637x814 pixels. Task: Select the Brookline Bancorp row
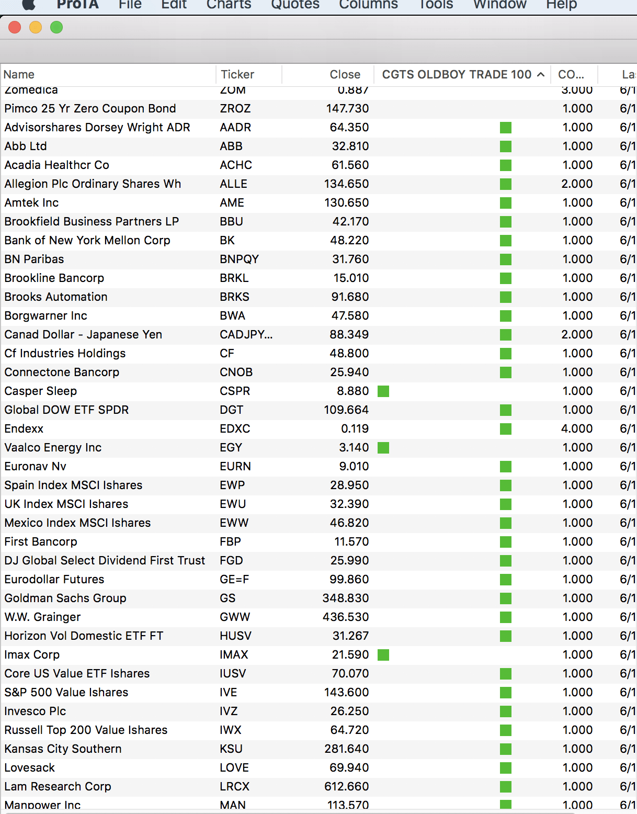(318, 278)
